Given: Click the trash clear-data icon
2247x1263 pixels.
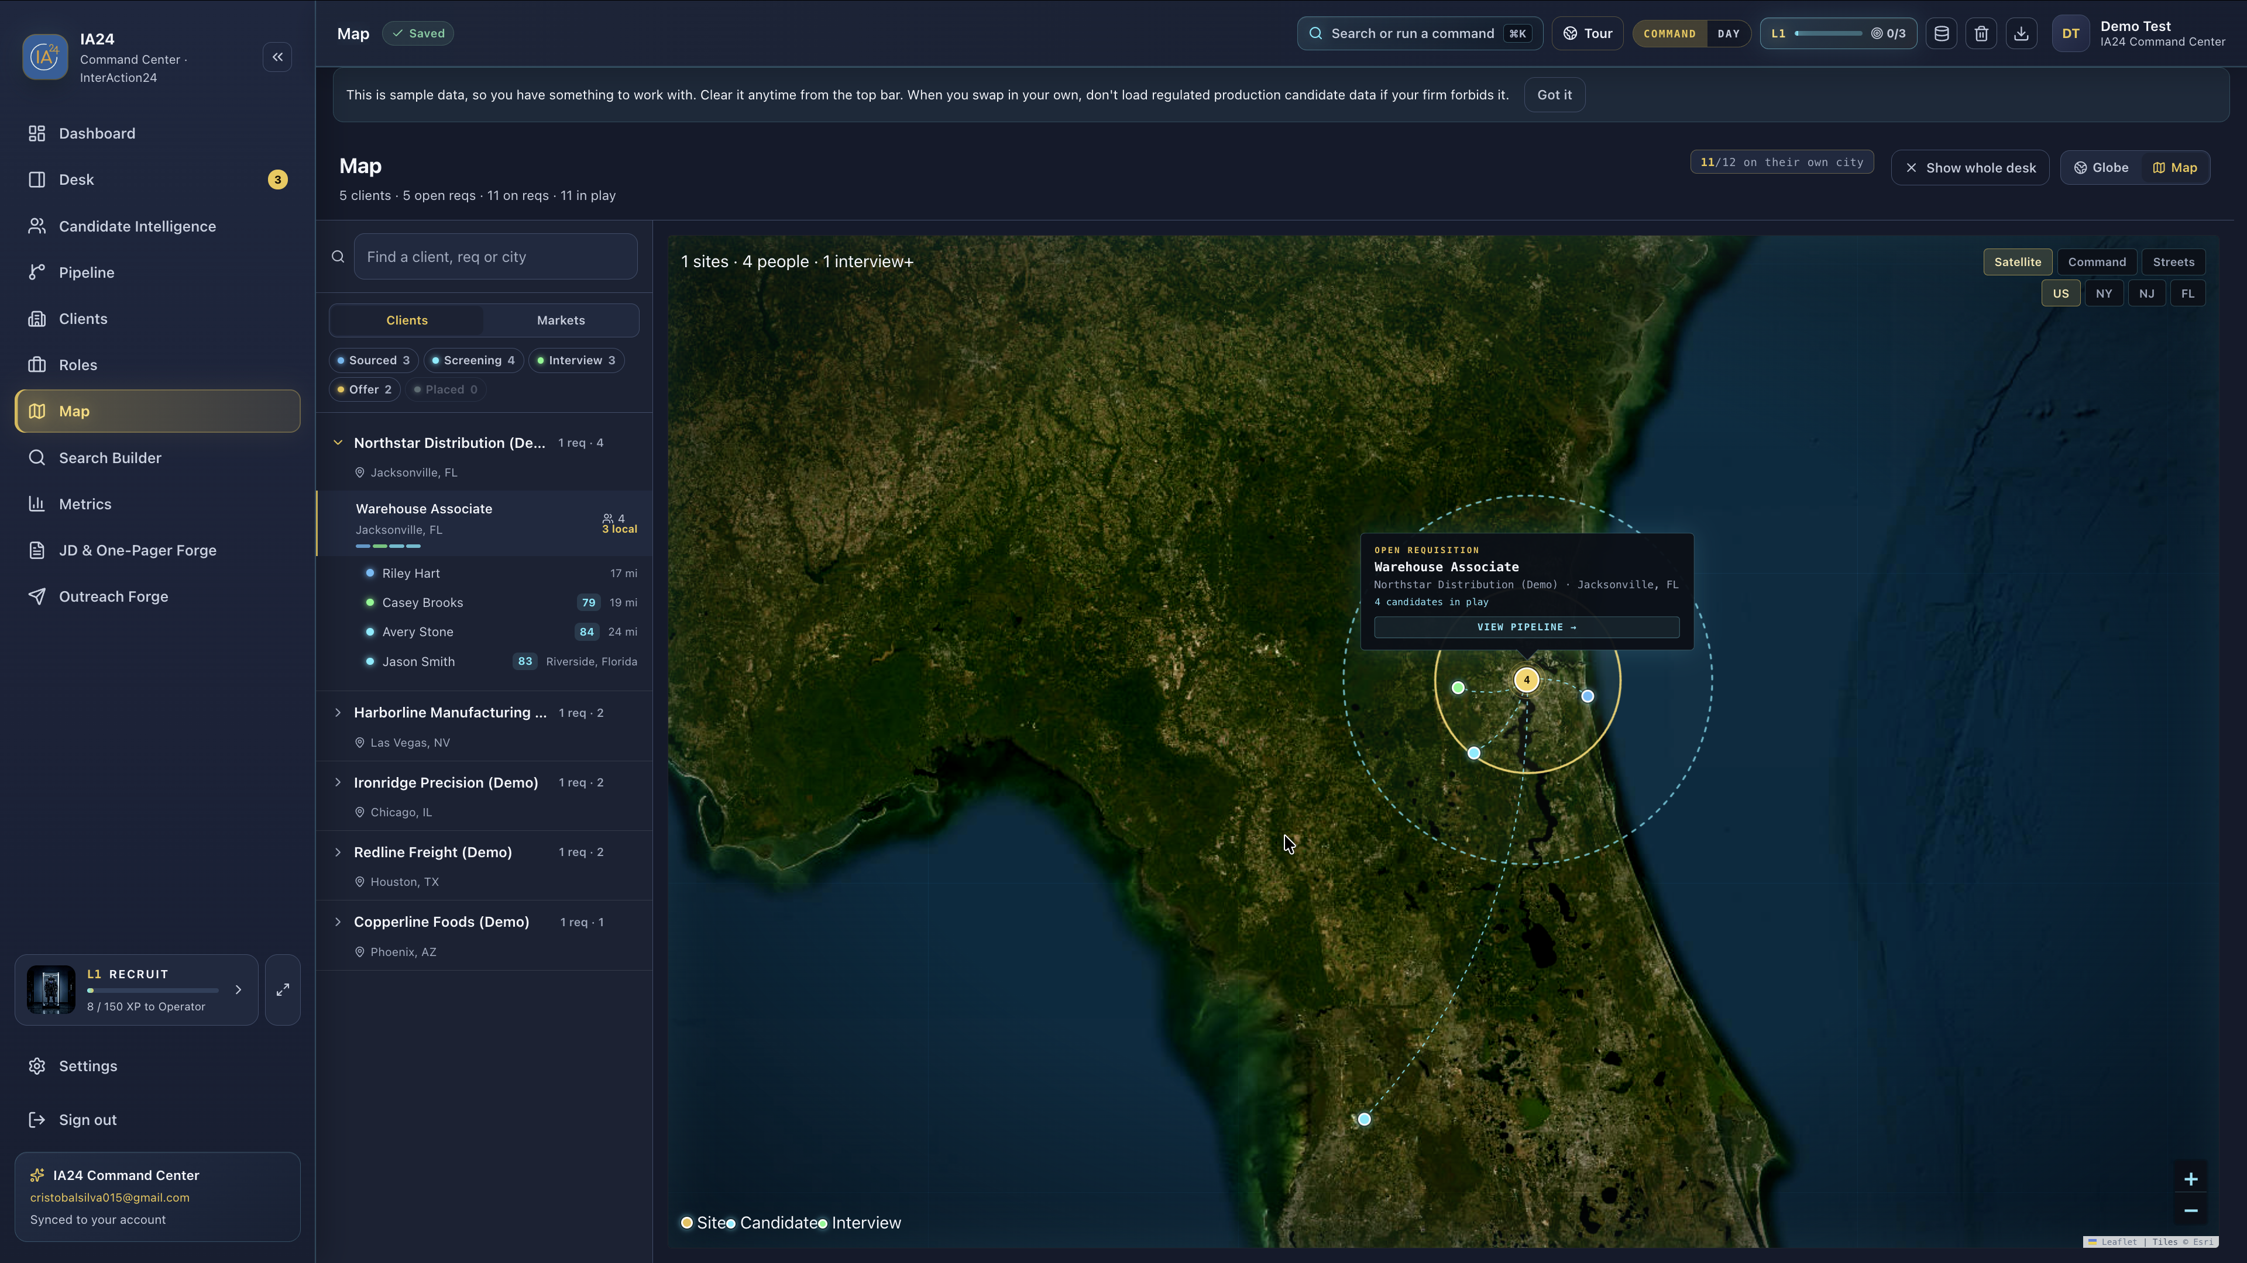Looking at the screenshot, I should tap(1982, 34).
